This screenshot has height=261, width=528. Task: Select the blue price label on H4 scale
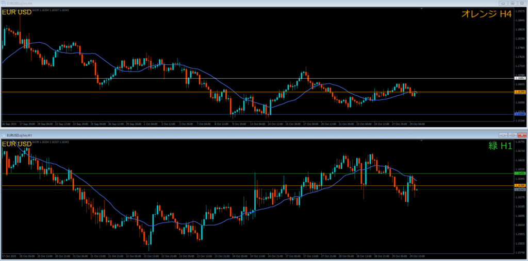(520, 114)
